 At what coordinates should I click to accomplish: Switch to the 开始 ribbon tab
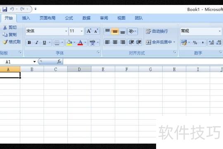9,18
